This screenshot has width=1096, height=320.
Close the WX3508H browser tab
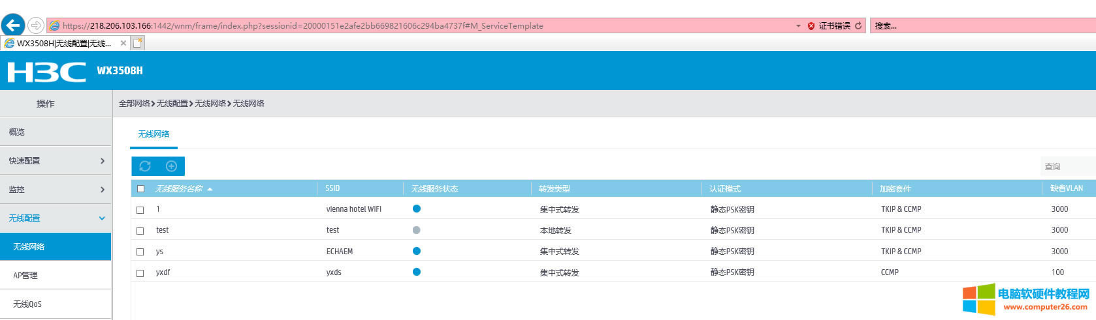tap(123, 44)
